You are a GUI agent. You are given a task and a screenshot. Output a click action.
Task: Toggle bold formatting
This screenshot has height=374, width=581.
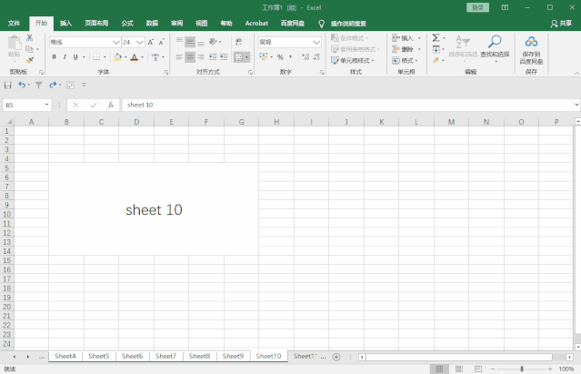(x=54, y=57)
